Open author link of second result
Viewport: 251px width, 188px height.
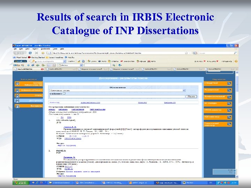(x=69, y=157)
